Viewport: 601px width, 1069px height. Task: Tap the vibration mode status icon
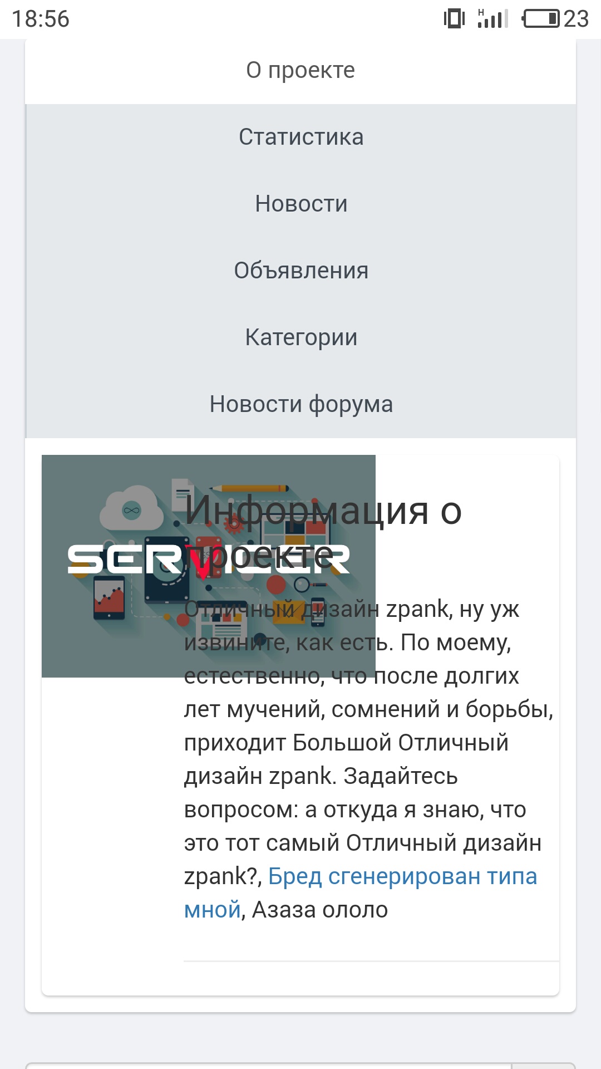point(454,18)
